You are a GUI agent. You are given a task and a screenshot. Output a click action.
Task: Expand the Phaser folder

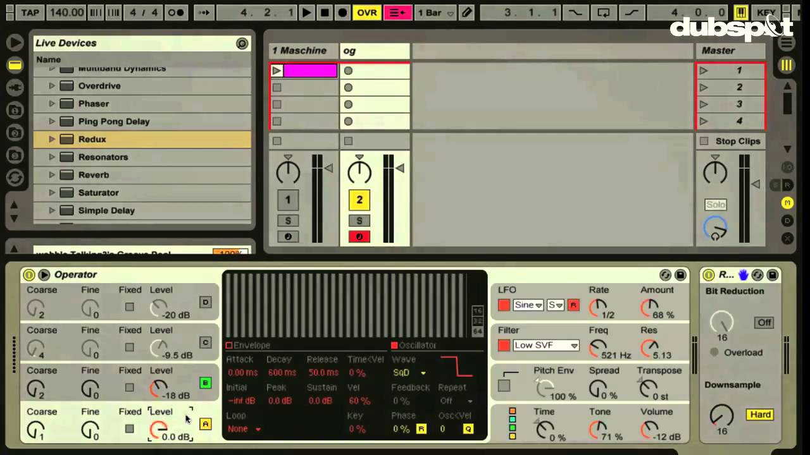tap(52, 104)
